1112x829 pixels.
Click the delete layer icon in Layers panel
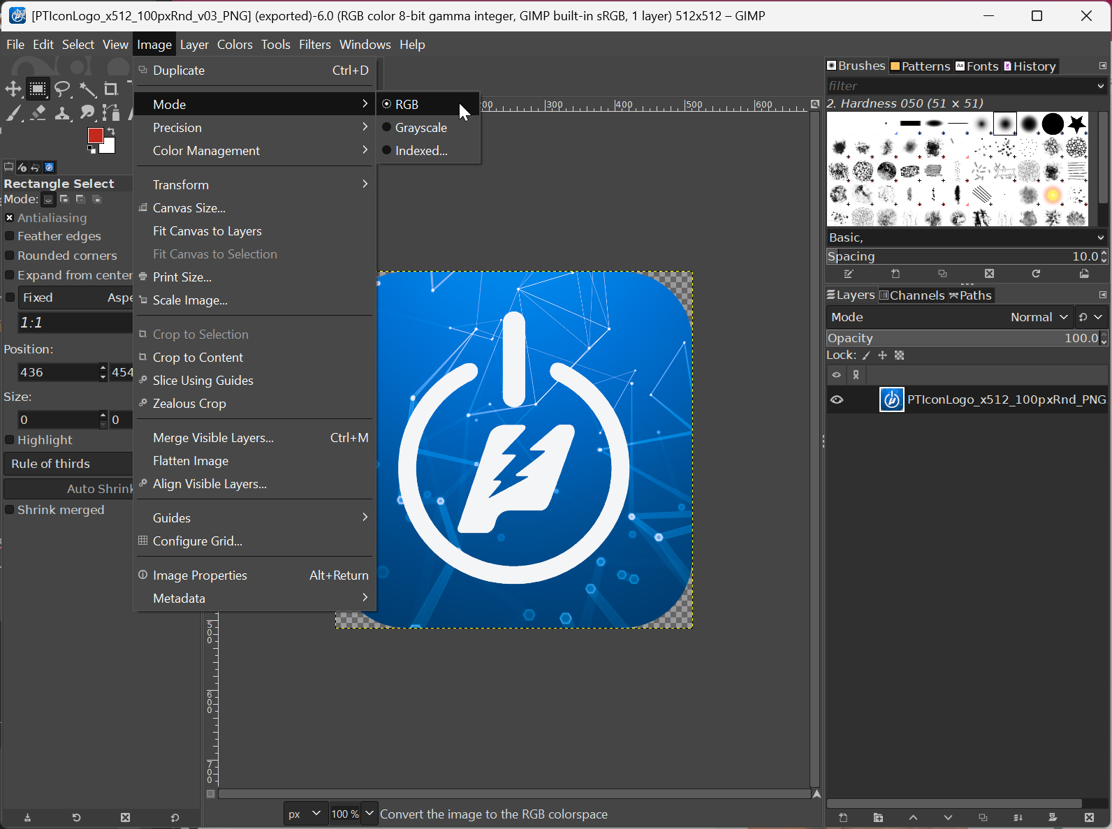(1089, 818)
